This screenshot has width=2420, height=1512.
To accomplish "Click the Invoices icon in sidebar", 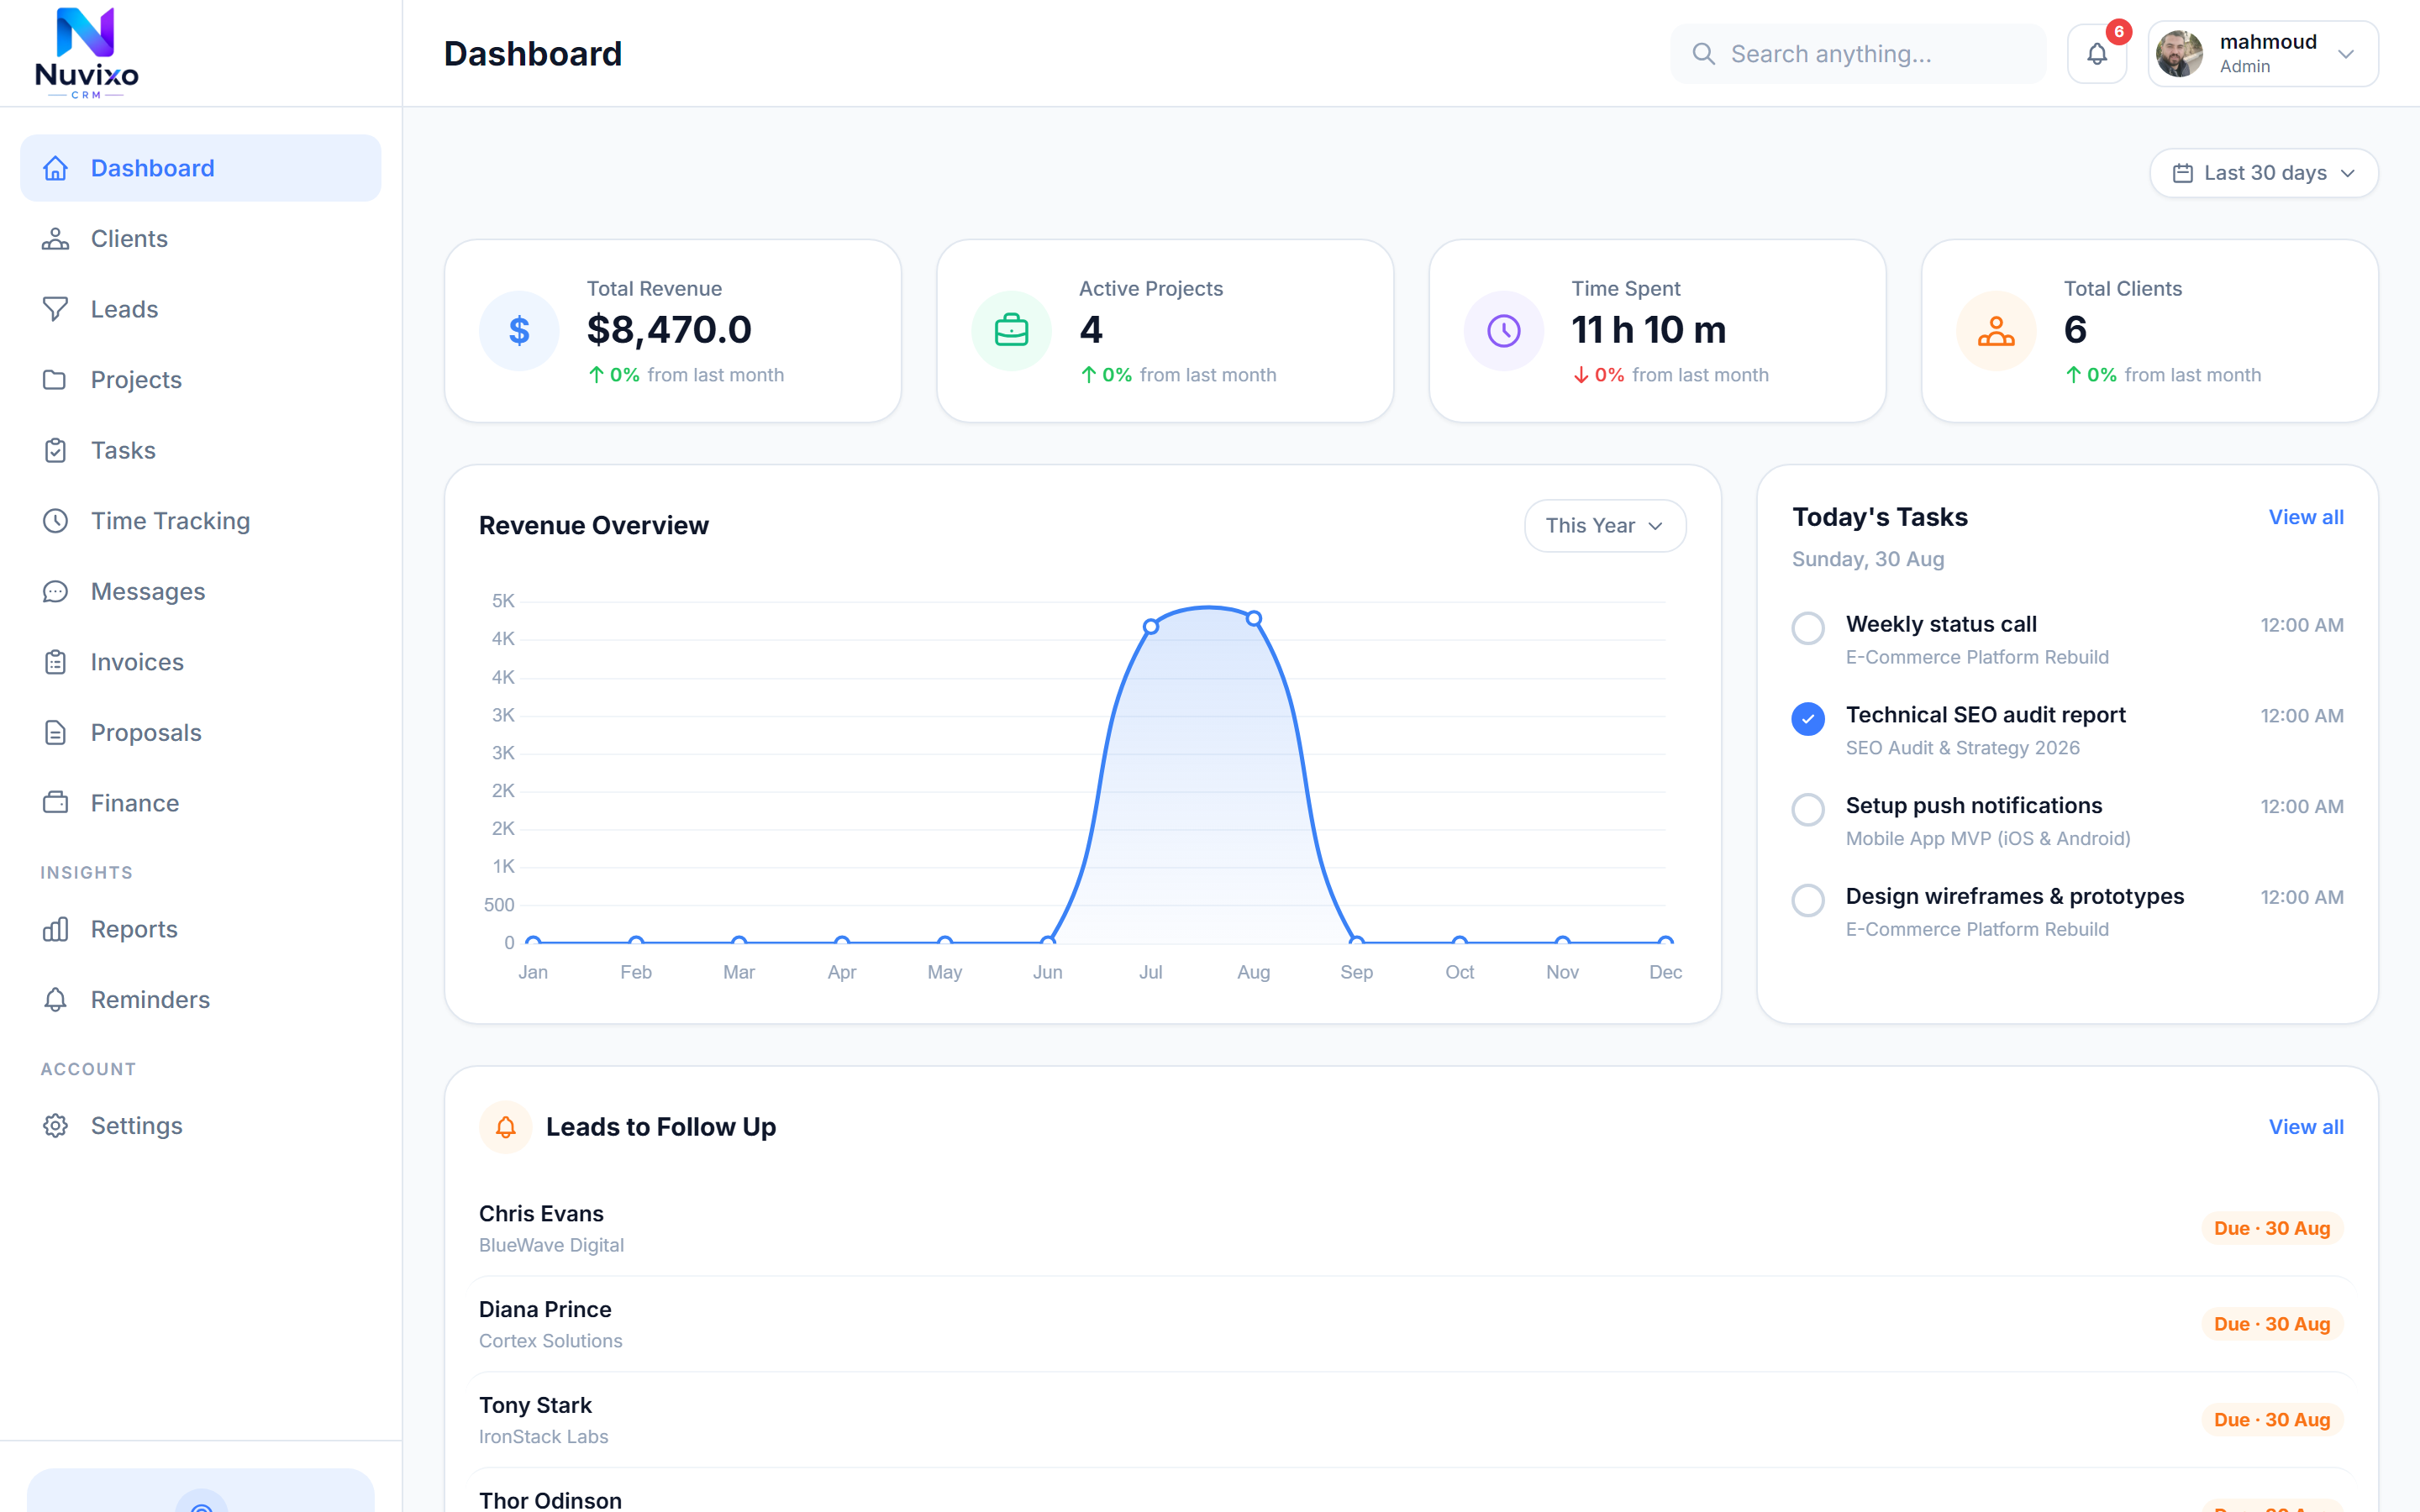I will [56, 662].
